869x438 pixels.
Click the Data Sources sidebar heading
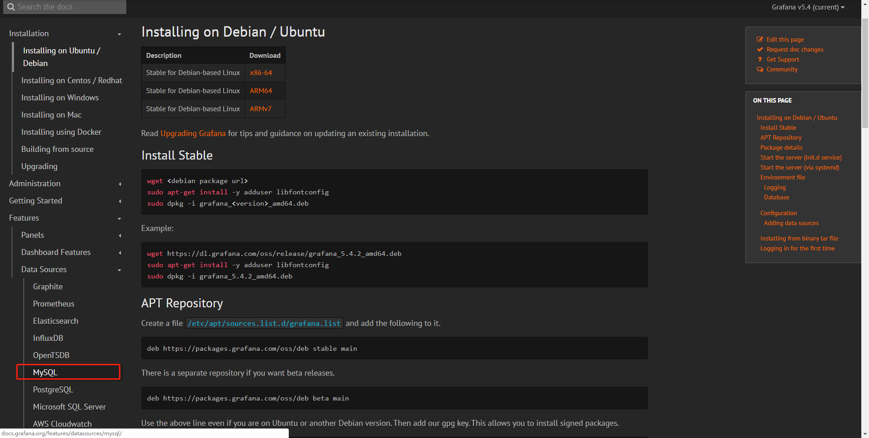coord(44,269)
